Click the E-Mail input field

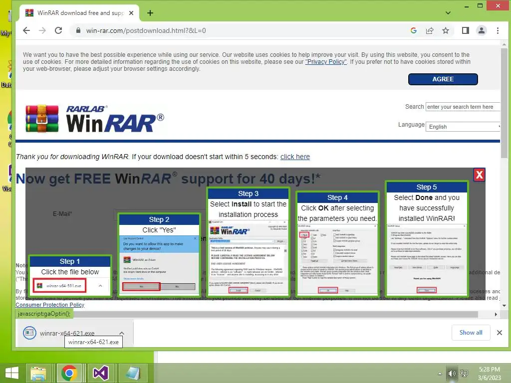[160, 214]
